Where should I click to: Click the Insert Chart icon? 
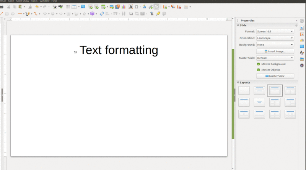(x=124, y=7)
